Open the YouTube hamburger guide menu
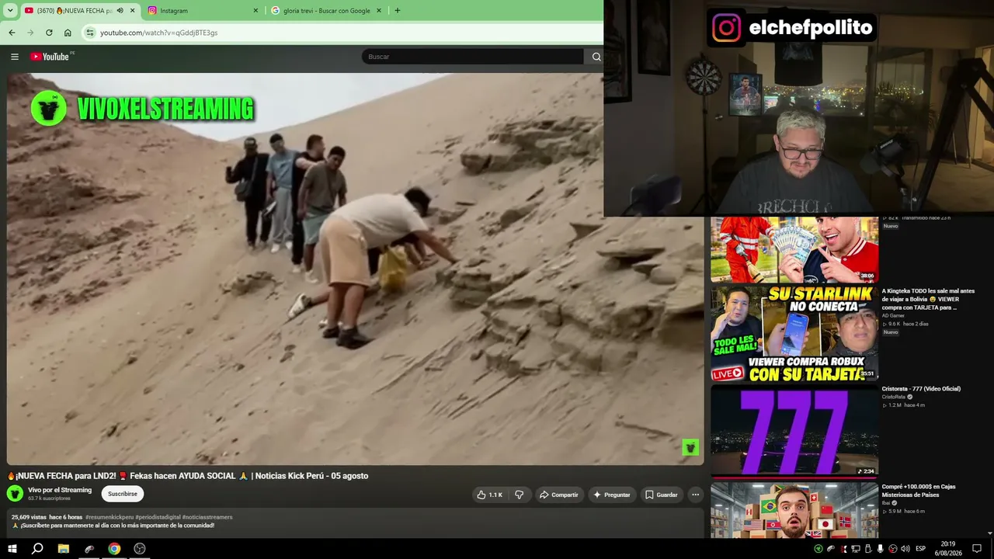 14,57
